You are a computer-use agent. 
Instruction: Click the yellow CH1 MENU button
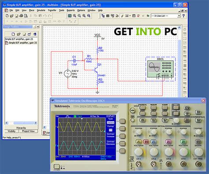pos(138,141)
